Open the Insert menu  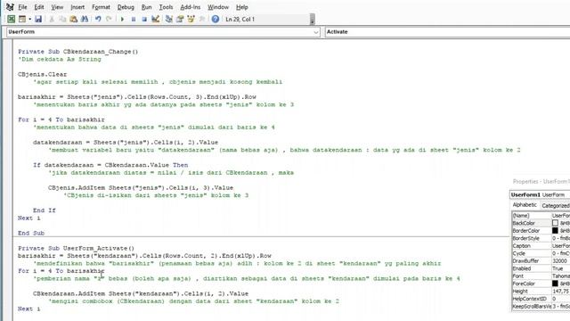click(77, 7)
